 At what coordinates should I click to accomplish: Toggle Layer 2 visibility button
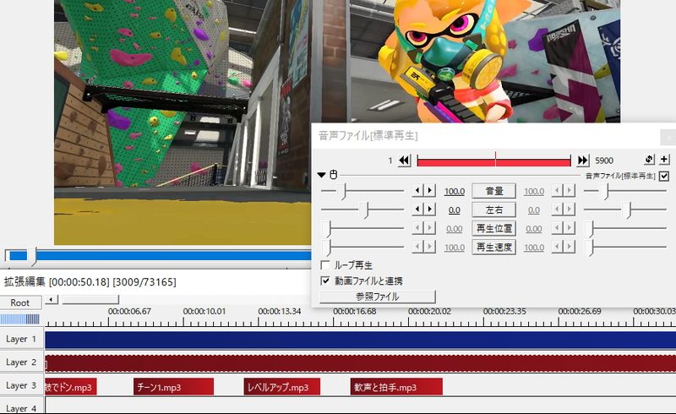coord(21,362)
